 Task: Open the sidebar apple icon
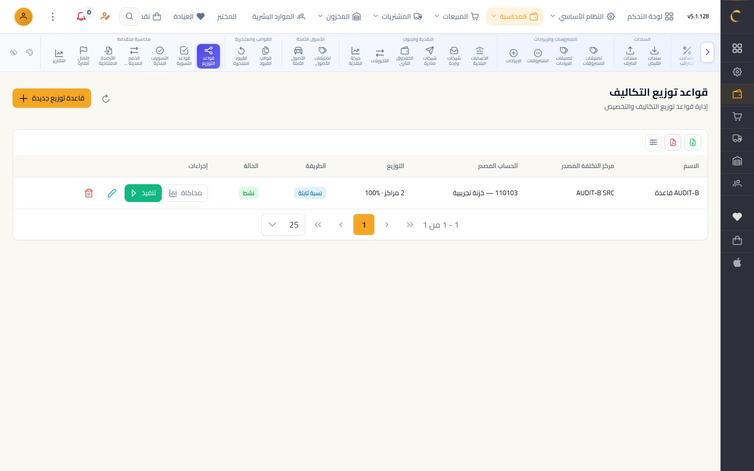[x=737, y=263]
